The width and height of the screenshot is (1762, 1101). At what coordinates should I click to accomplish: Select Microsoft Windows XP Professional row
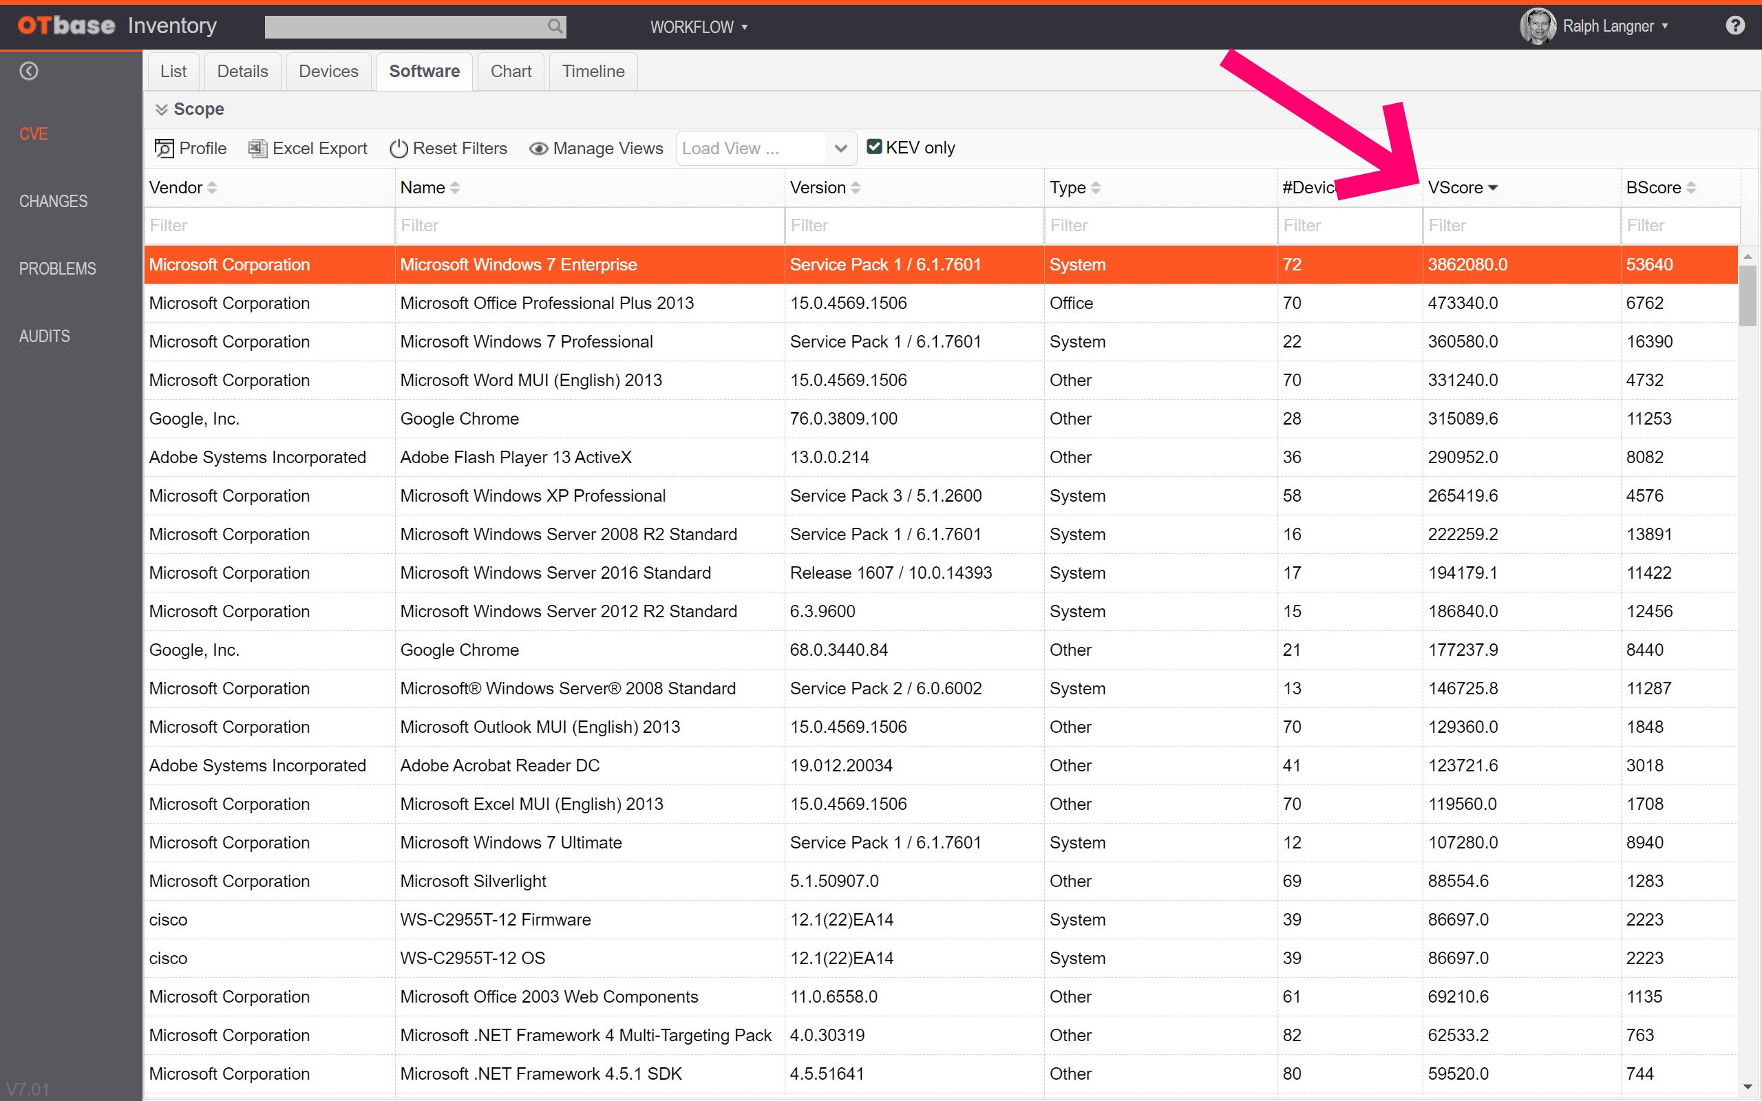point(941,496)
